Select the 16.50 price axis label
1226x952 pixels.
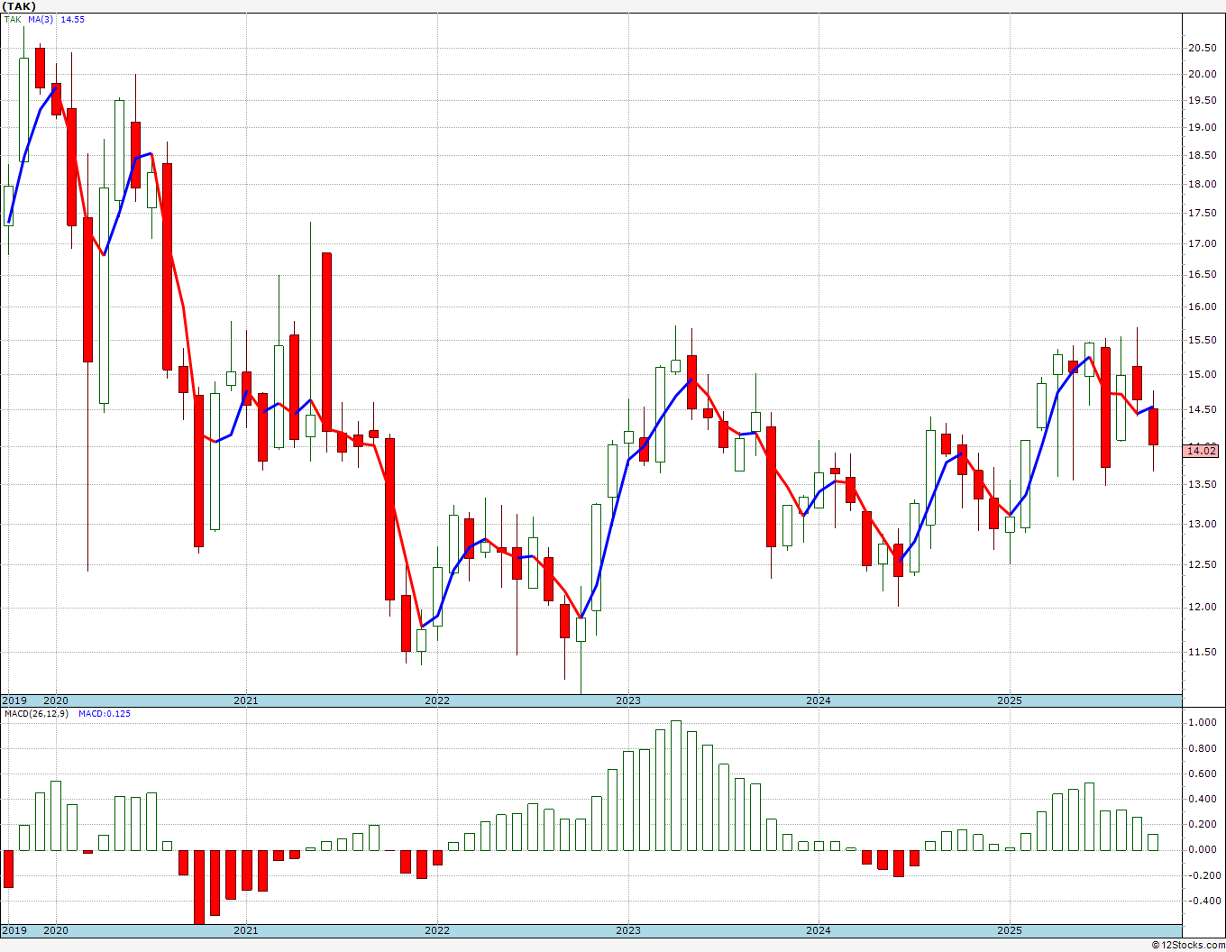pyautogui.click(x=1201, y=275)
